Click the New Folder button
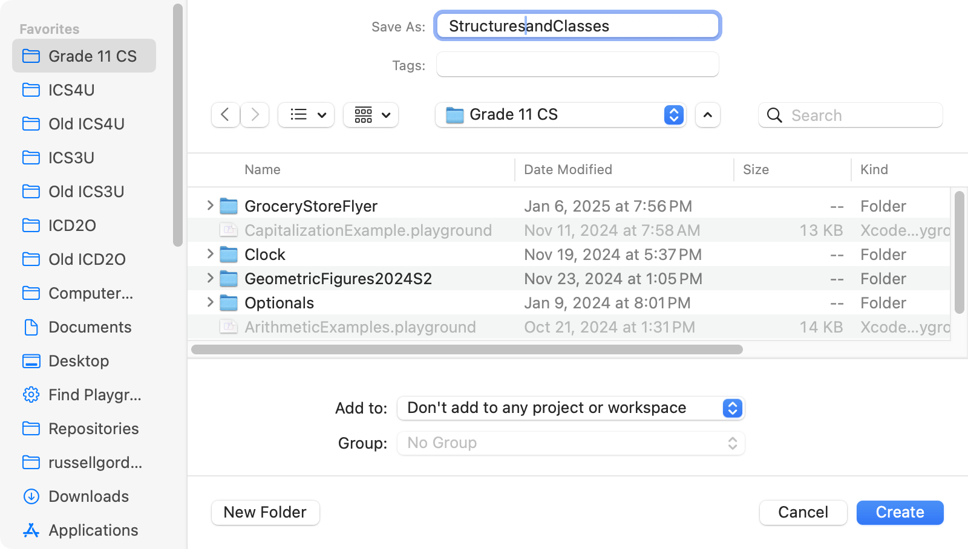Viewport: 968px width, 549px height. (x=265, y=512)
